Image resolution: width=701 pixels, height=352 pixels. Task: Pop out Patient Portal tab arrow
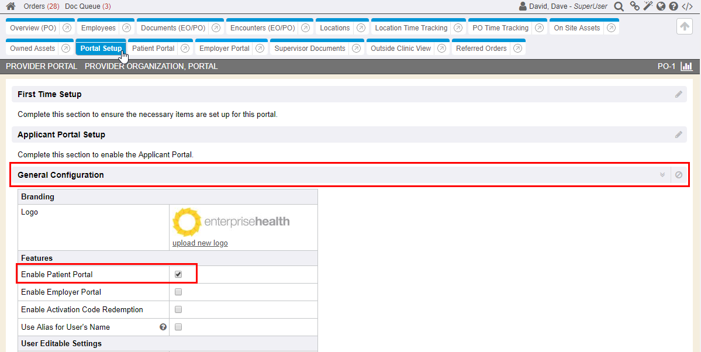tap(185, 49)
